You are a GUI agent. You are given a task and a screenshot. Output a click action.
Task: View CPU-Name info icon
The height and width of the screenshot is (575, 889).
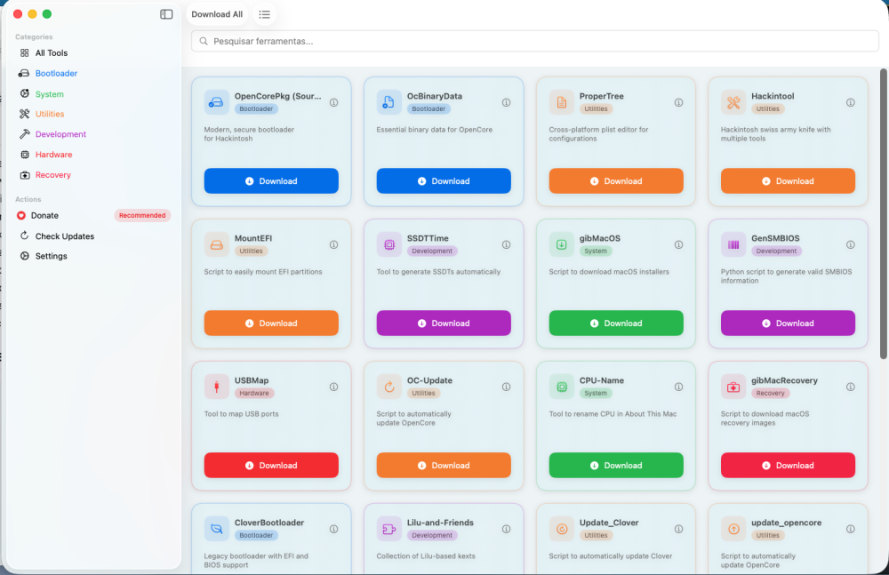(678, 387)
